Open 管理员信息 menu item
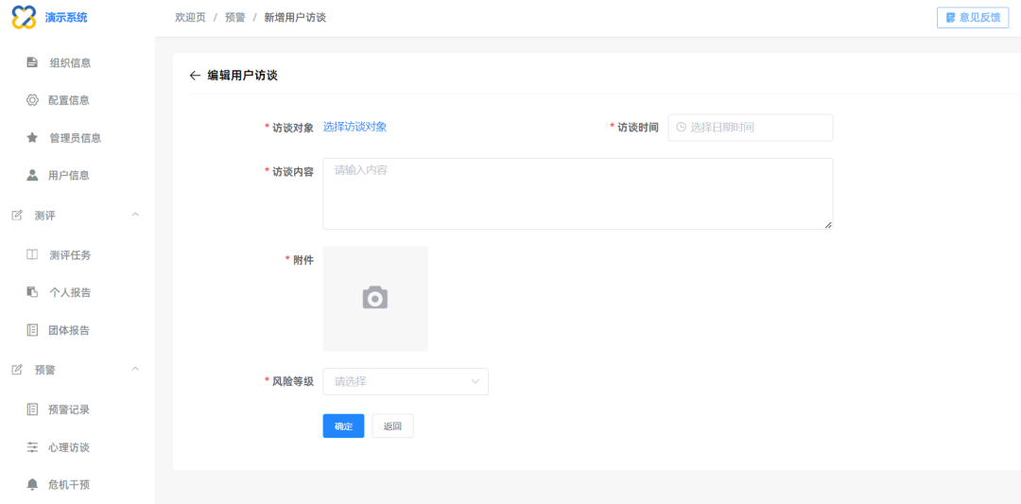Screen dimensions: 1021x504 coord(78,137)
